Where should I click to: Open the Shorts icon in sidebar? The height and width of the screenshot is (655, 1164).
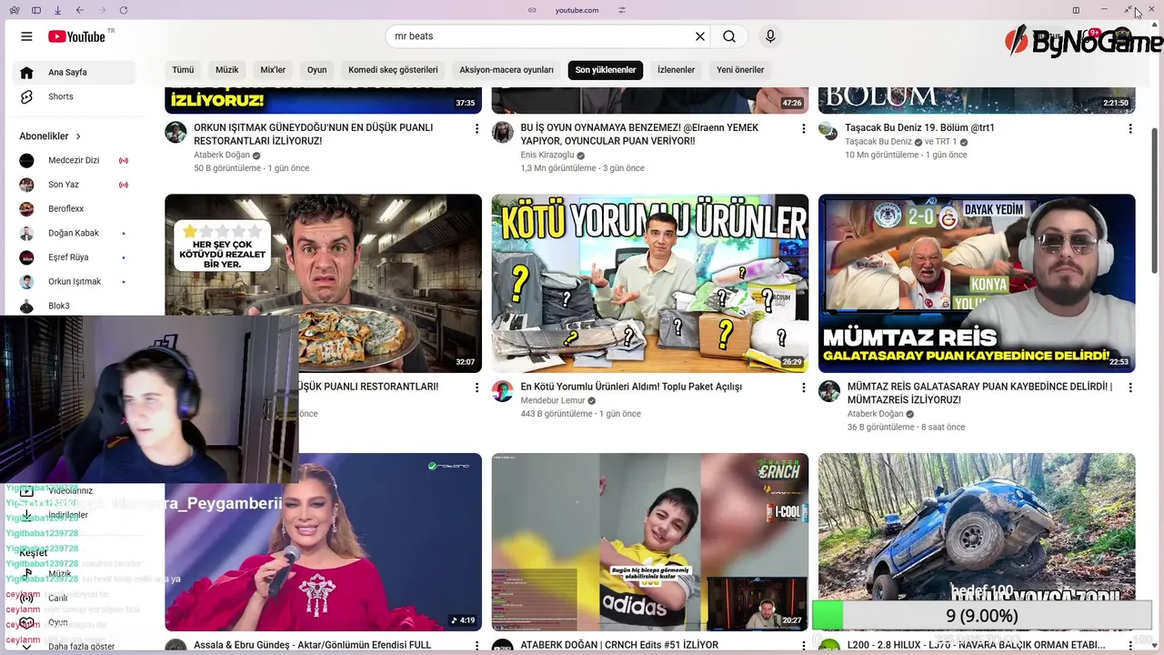(x=26, y=96)
